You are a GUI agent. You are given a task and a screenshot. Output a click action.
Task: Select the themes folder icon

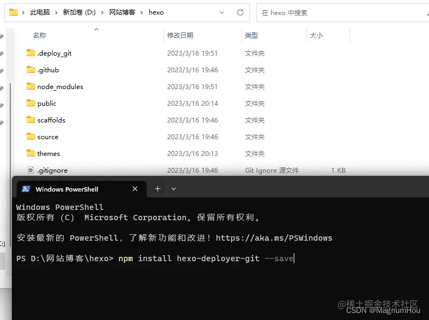(x=31, y=153)
